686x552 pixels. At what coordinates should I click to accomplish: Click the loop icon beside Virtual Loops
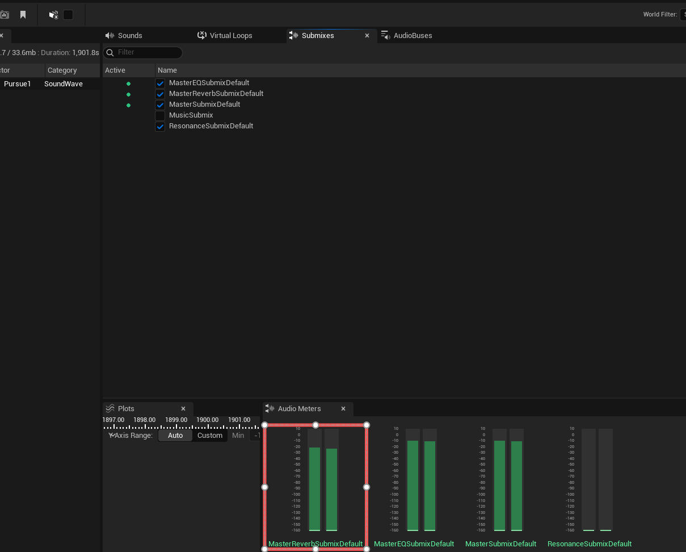202,35
